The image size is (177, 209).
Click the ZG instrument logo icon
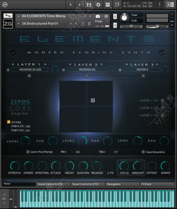8,24
